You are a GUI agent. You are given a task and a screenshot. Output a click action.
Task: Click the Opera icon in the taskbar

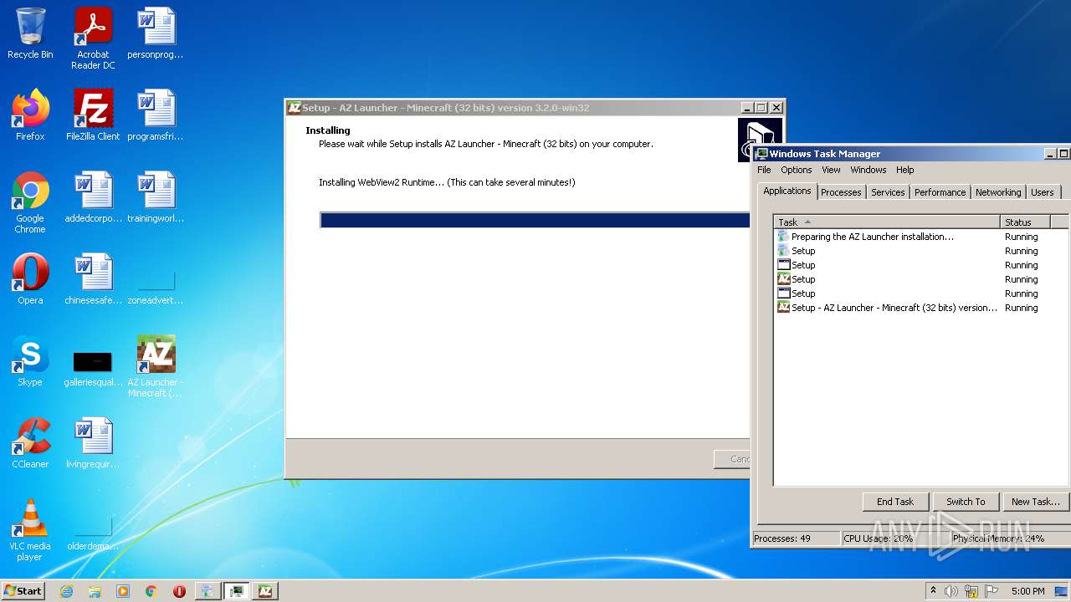click(179, 591)
